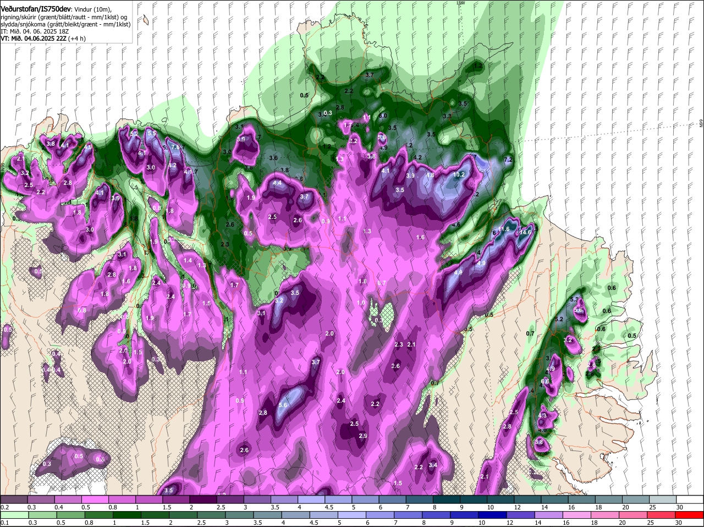This screenshot has height=527, width=704.
Task: Click the 10.2 precipitation value on the map
Action: coord(459,175)
